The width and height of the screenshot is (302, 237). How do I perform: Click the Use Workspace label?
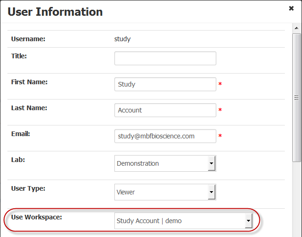[x=36, y=217]
